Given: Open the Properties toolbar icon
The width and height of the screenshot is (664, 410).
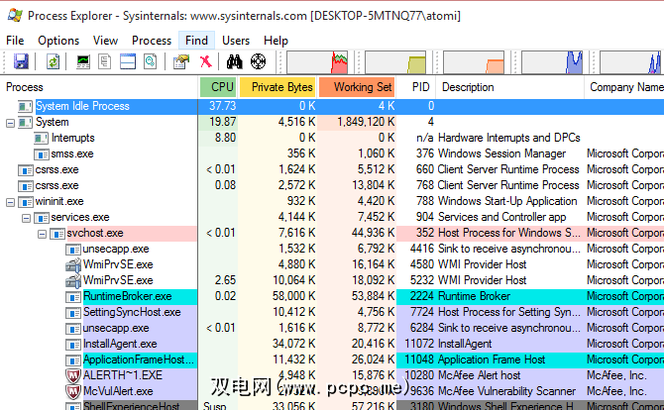Looking at the screenshot, I should click(x=179, y=61).
